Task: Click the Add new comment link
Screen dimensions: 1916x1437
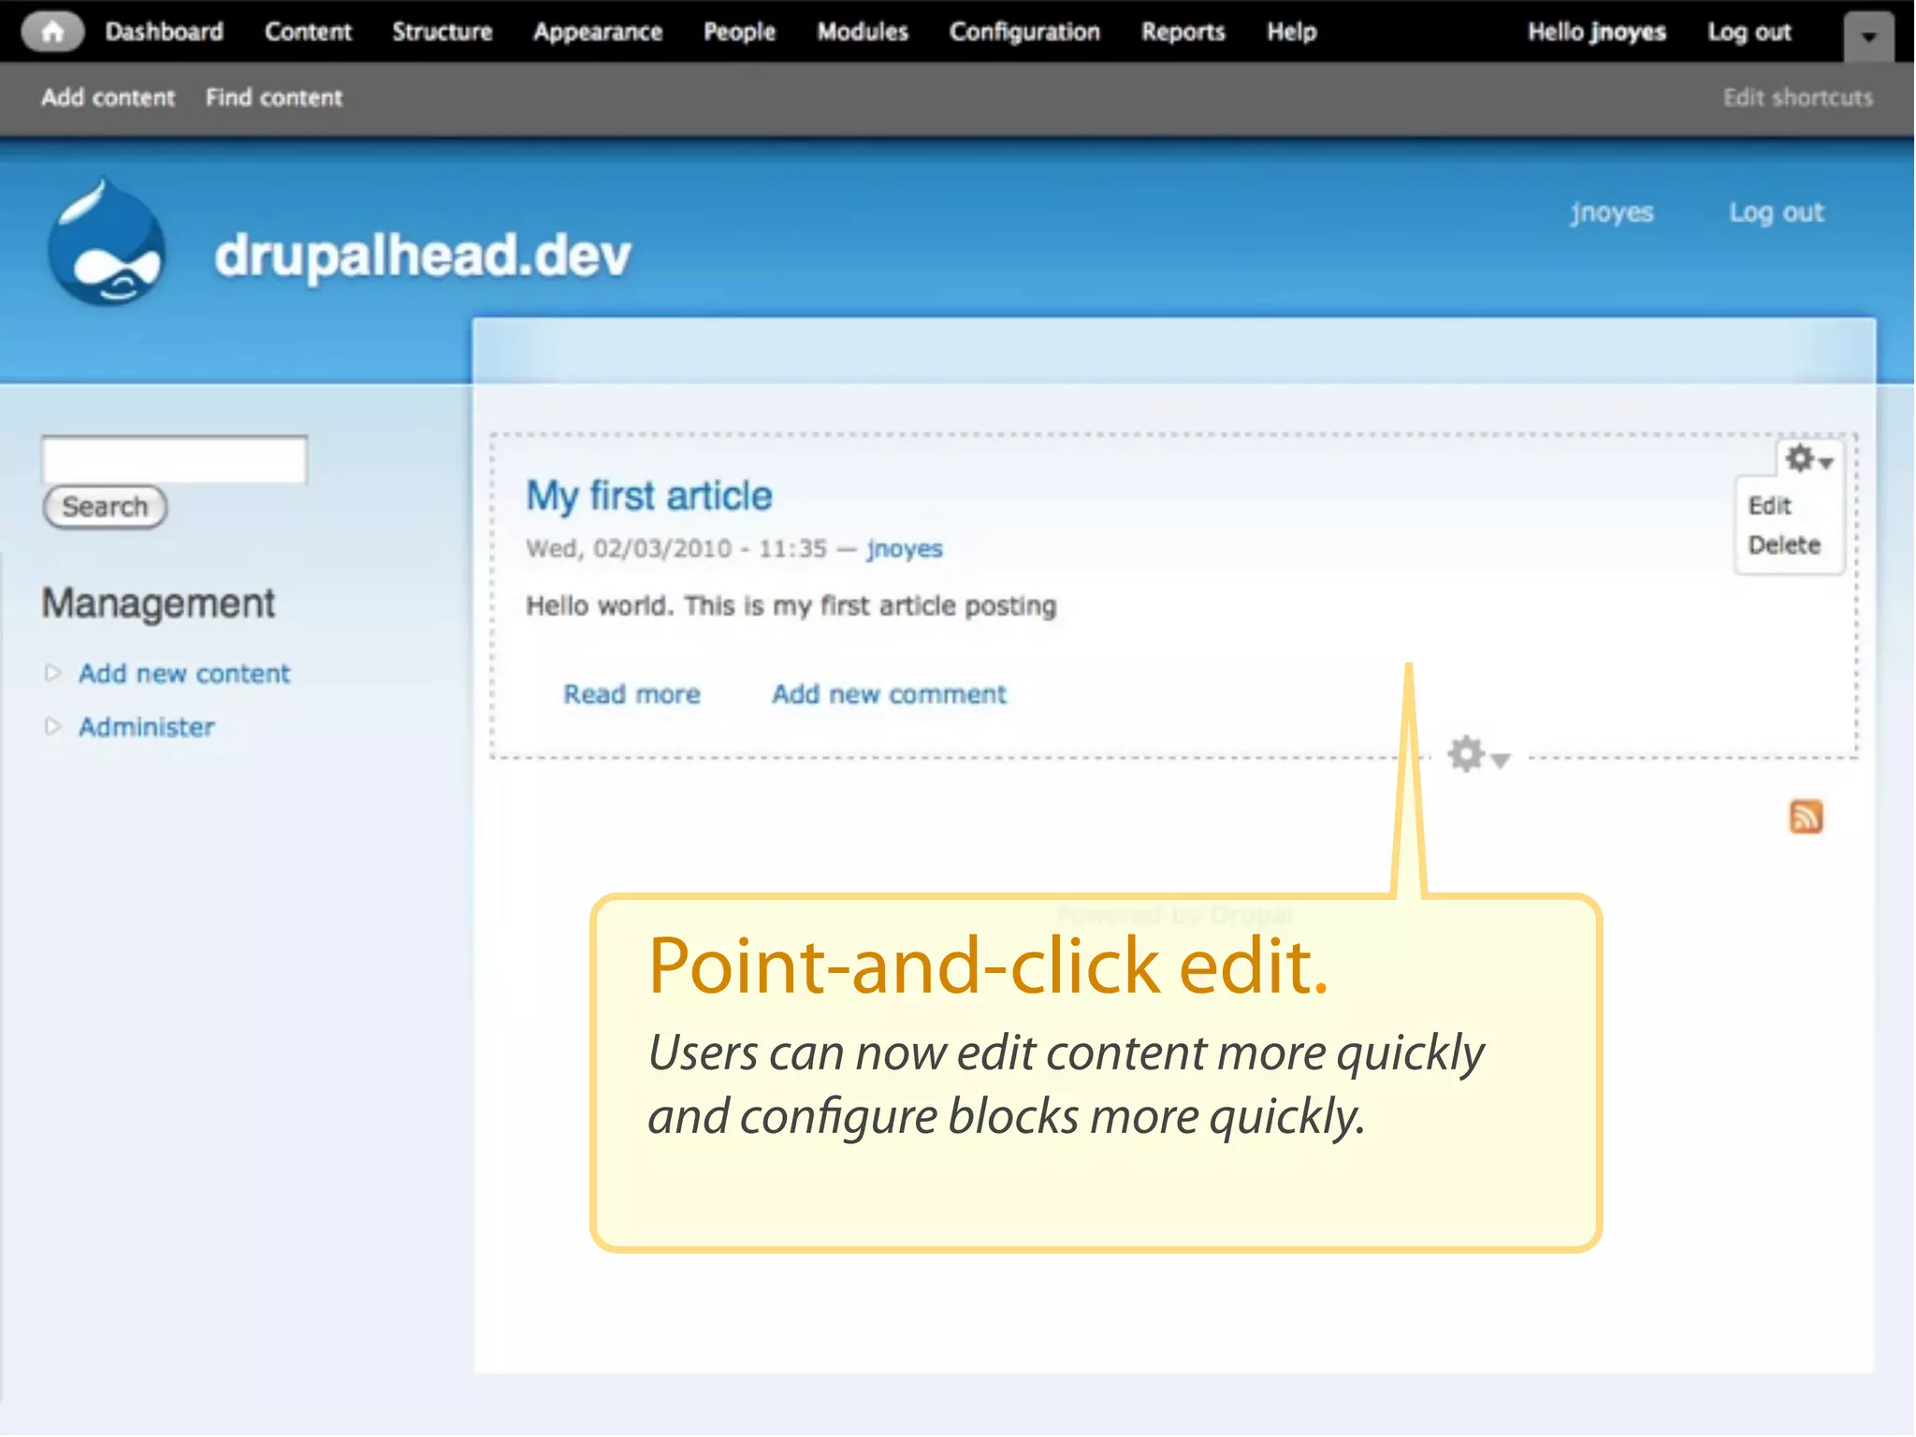Action: [889, 694]
